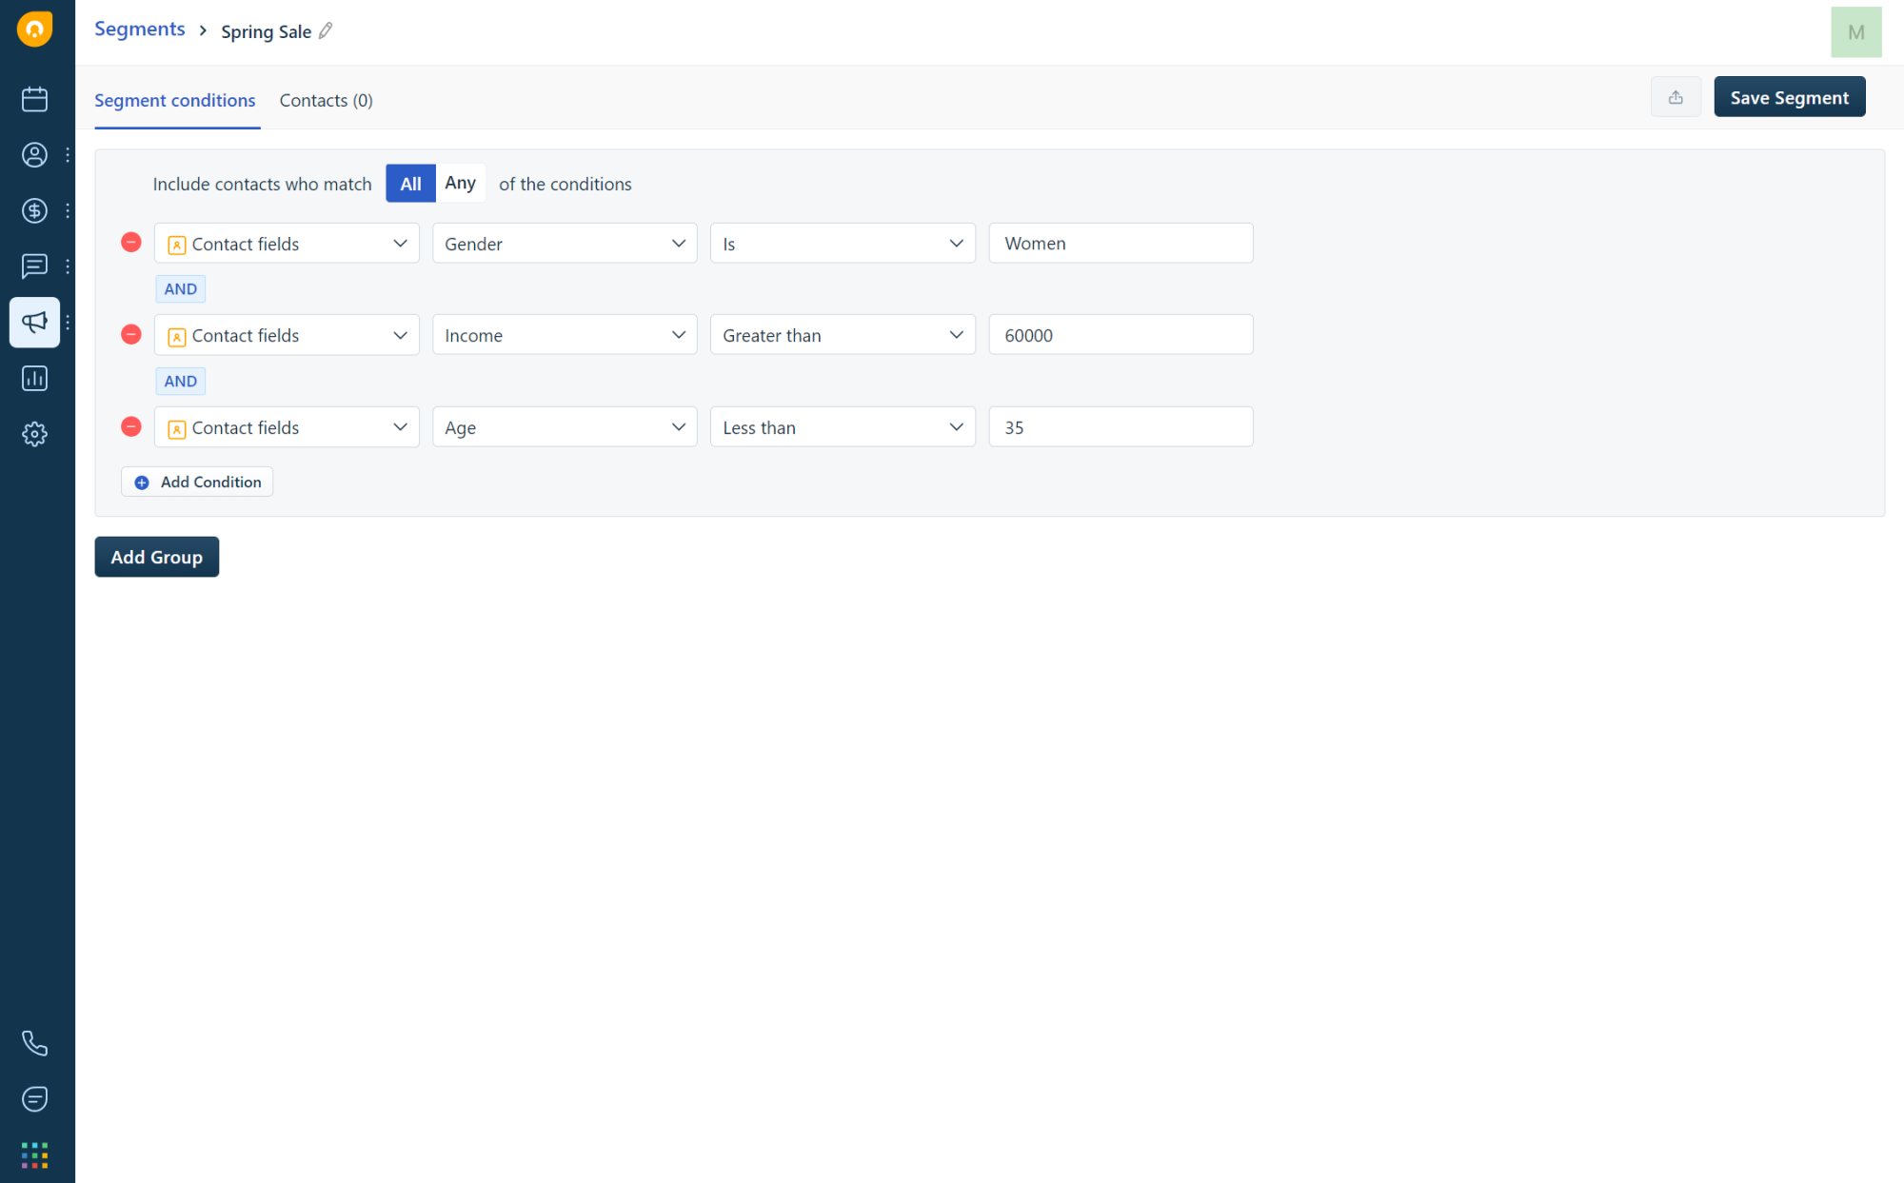Switch to the Contacts (0) tab
The height and width of the screenshot is (1183, 1904).
click(x=326, y=101)
